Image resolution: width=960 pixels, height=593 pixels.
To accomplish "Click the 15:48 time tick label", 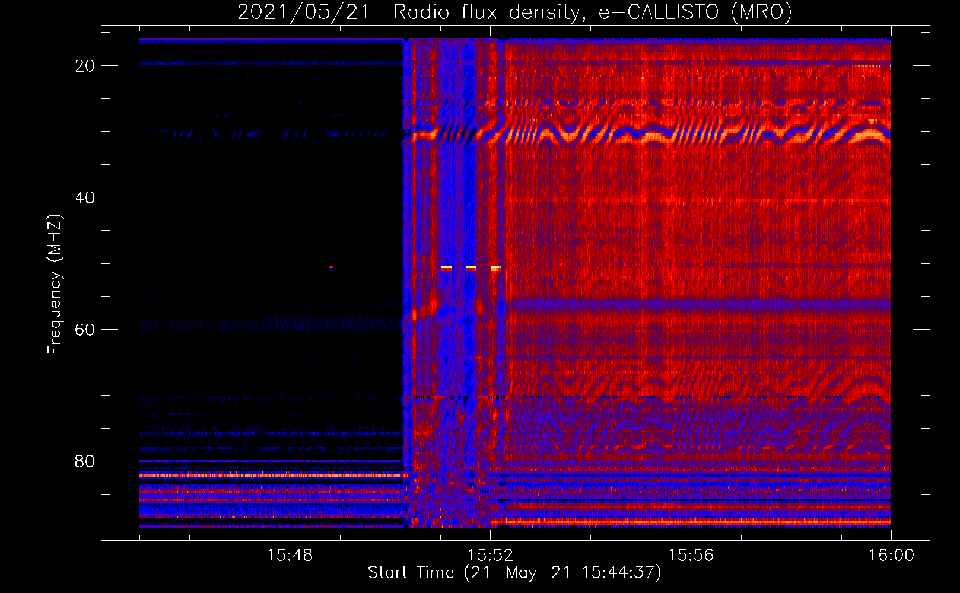I will (x=290, y=556).
